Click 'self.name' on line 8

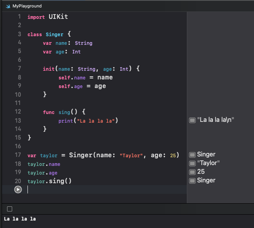(x=72, y=78)
